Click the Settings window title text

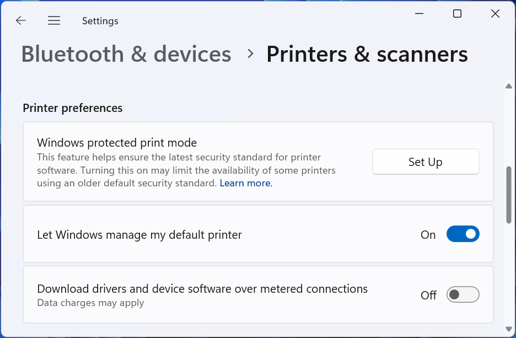coord(100,21)
